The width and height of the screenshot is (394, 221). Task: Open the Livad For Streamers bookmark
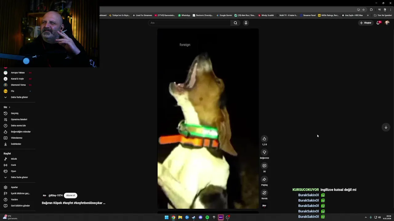point(142,15)
